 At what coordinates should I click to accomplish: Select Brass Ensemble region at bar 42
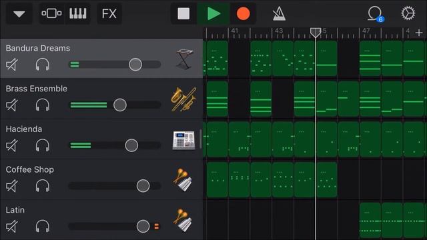pos(261,99)
